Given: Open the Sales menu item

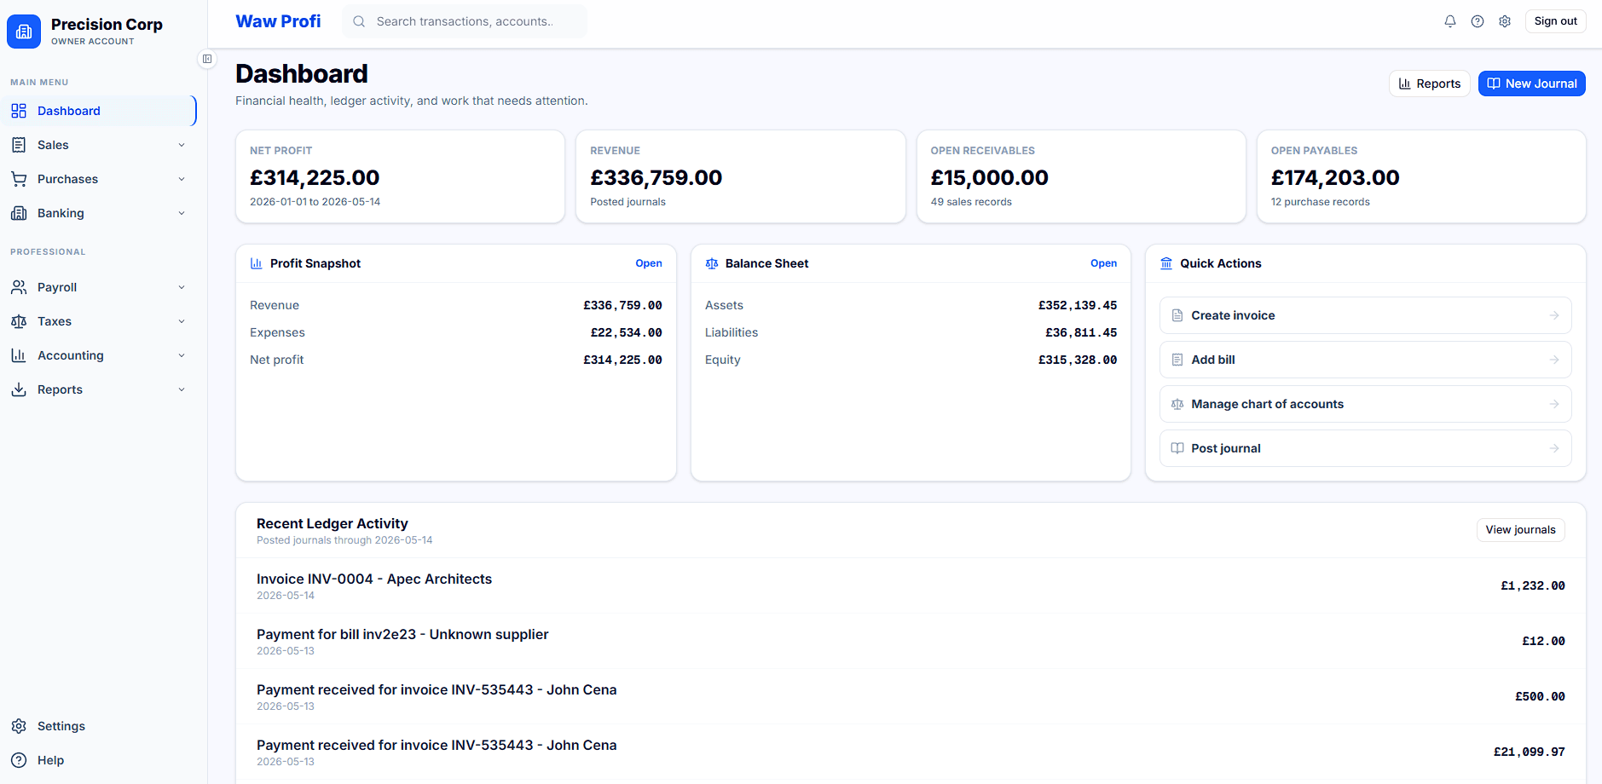Looking at the screenshot, I should tap(99, 145).
